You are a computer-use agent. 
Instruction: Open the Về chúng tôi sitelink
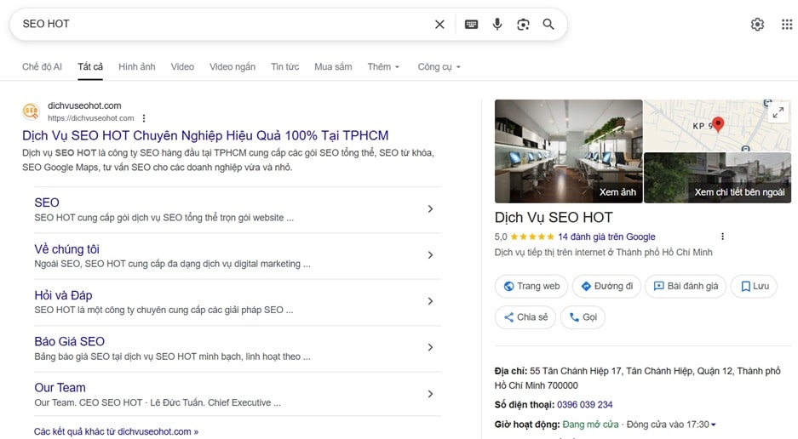[x=66, y=248]
